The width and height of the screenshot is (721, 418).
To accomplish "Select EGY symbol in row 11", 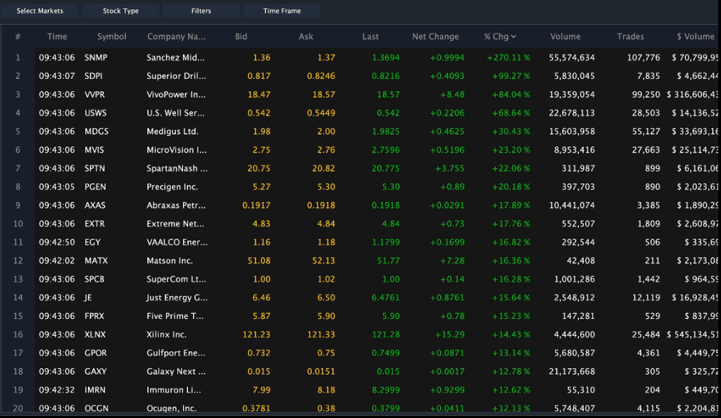I will 92,242.
